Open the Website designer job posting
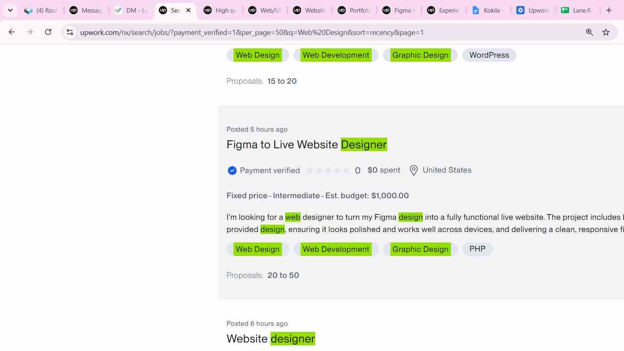This screenshot has height=351, width=624. click(x=271, y=339)
